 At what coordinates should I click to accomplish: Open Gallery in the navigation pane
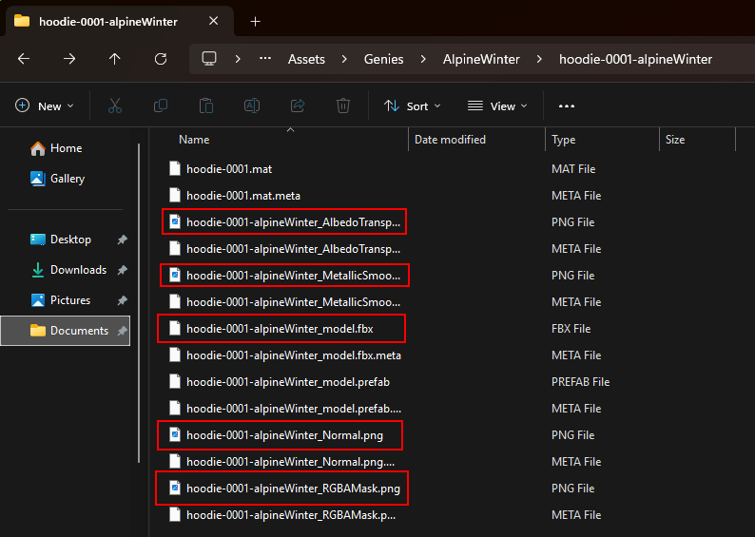pyautogui.click(x=67, y=179)
